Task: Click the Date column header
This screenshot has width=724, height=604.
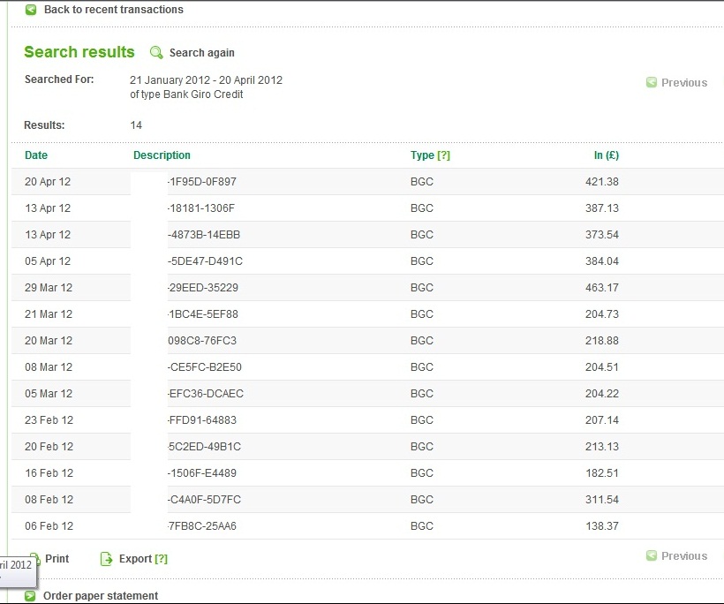Action: coord(36,155)
